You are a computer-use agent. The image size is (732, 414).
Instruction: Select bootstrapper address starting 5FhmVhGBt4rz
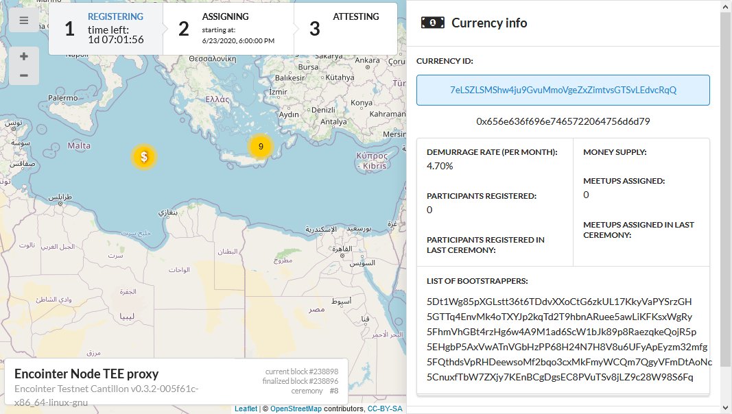click(x=561, y=332)
